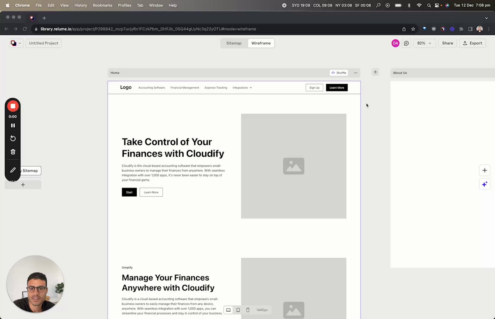The image size is (495, 319).
Task: Click the outlined Learn More hero button
Action: 151,192
